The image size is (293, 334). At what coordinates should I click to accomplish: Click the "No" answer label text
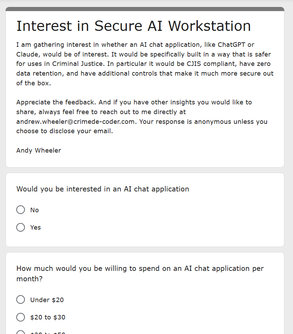click(x=35, y=210)
